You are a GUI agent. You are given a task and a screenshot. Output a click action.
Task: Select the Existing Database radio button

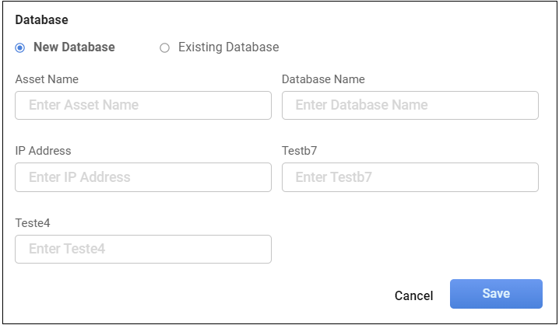(164, 47)
